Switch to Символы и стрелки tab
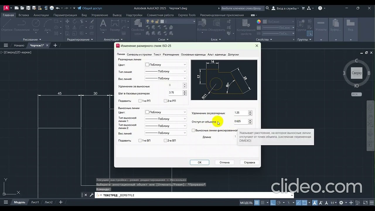 (139, 55)
